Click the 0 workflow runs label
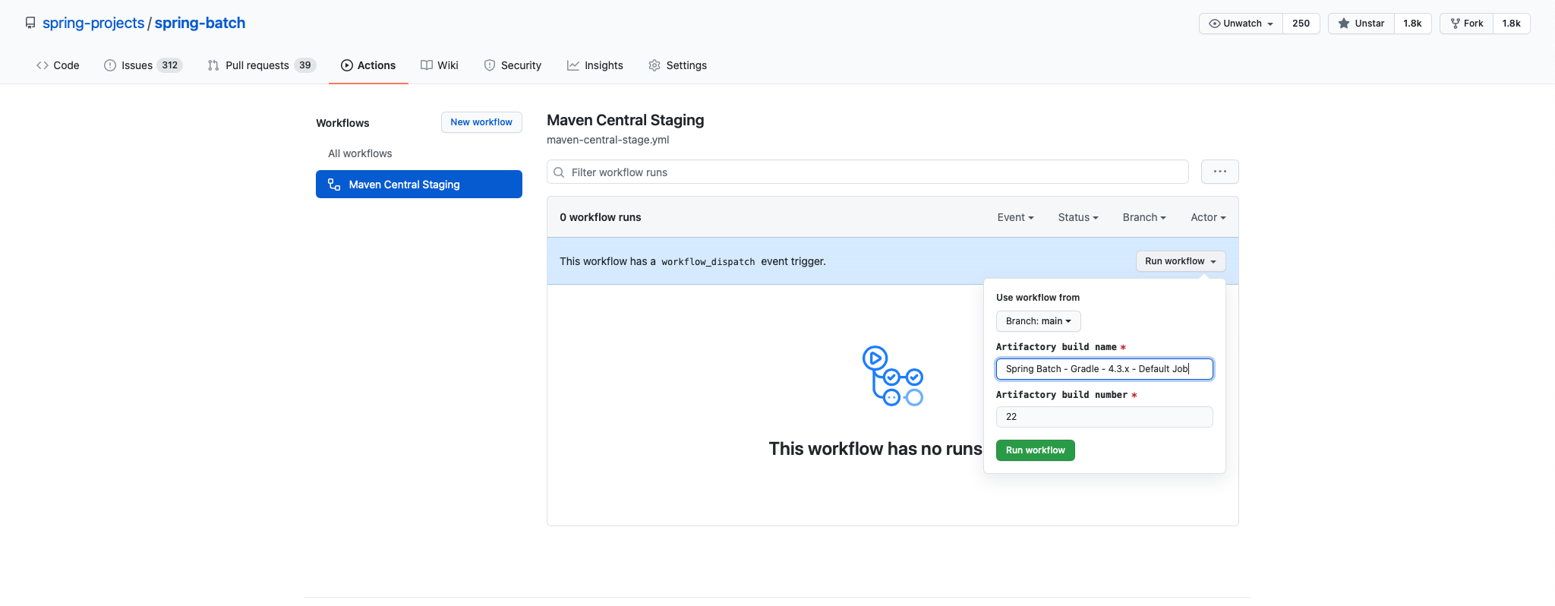The height and width of the screenshot is (606, 1555). click(601, 217)
